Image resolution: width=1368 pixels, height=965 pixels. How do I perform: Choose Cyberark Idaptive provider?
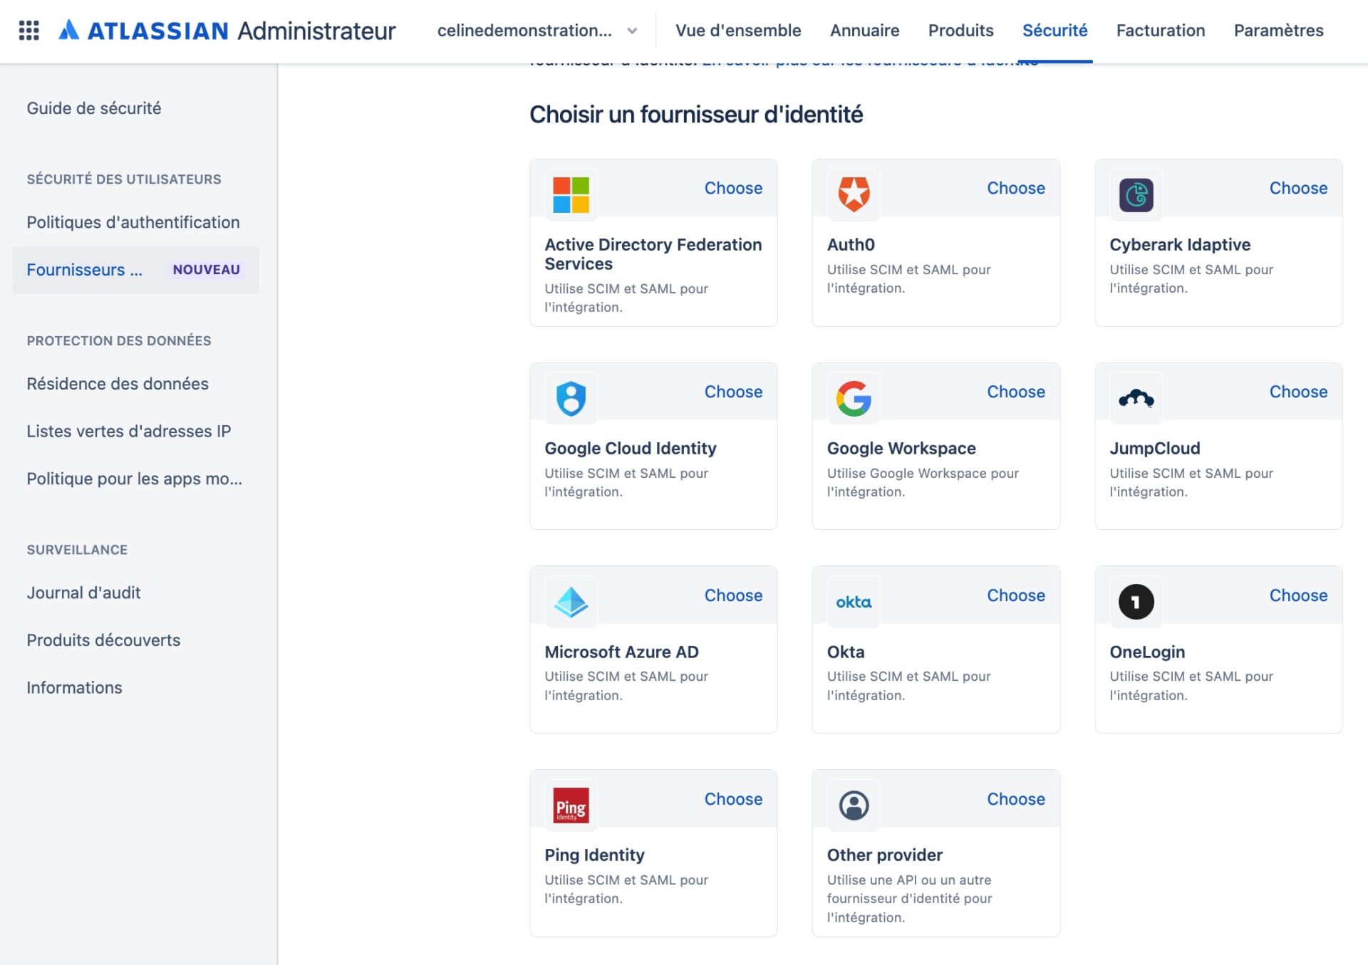click(x=1298, y=188)
